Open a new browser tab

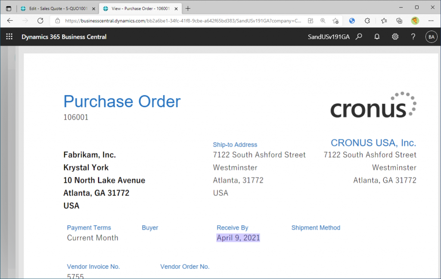pyautogui.click(x=188, y=8)
